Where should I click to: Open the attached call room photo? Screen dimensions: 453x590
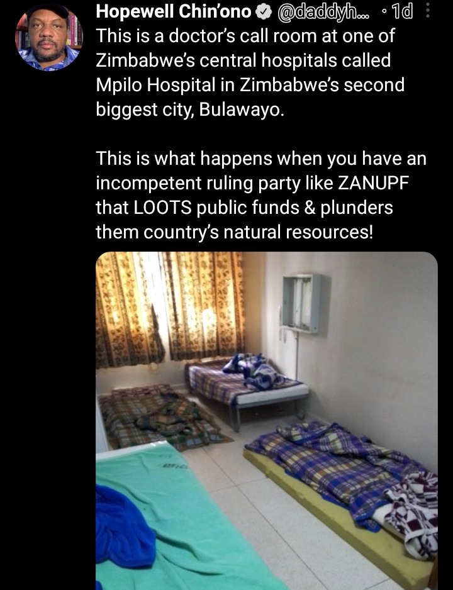[266, 421]
